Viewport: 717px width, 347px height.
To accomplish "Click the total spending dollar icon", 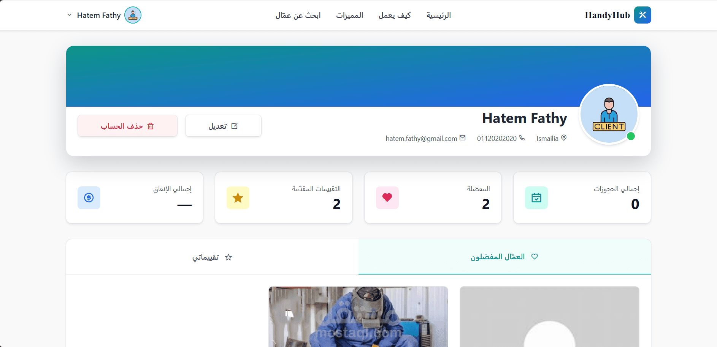I will (89, 197).
